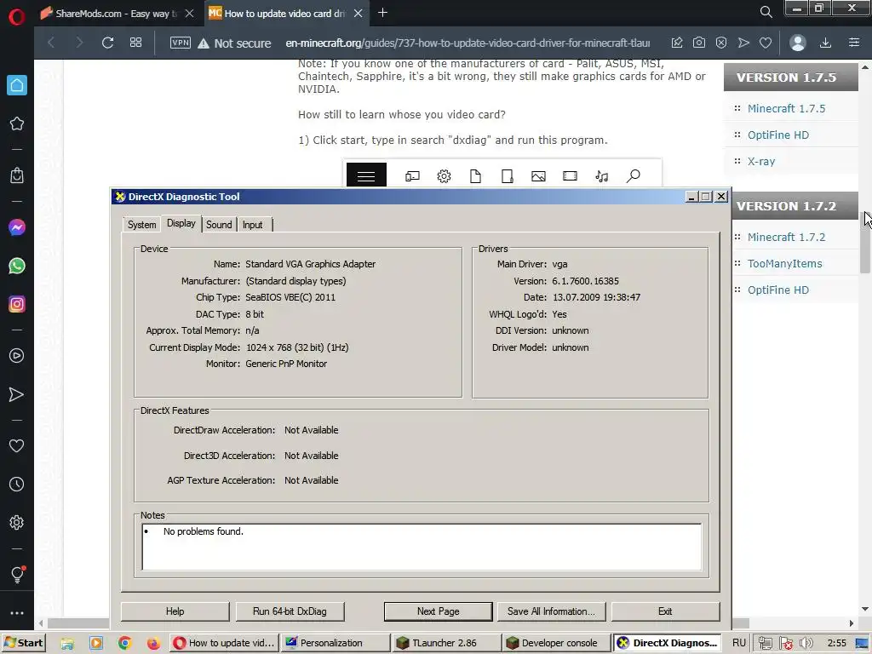
Task: Click RU language indicator in tray
Action: (739, 643)
